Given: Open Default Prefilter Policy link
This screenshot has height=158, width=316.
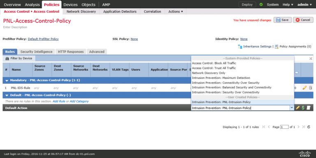Looking at the screenshot, I should (x=43, y=39).
